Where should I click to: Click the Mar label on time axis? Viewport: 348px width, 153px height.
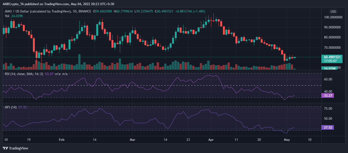point(132,140)
